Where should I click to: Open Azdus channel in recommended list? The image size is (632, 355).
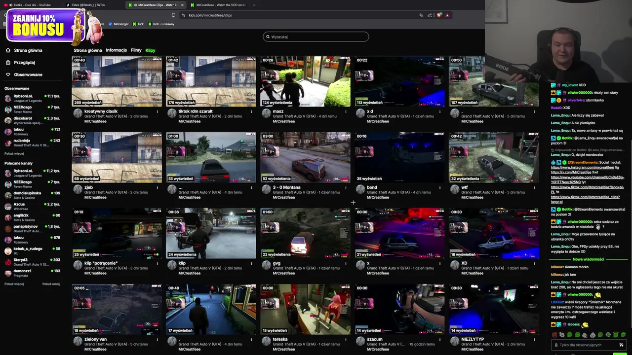coord(32,206)
